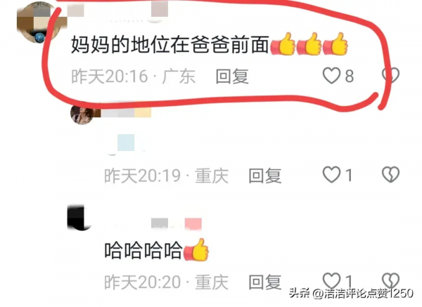Like the 20:19 Chongqing reply
Screen dimensions: 422x307
[x=331, y=175]
